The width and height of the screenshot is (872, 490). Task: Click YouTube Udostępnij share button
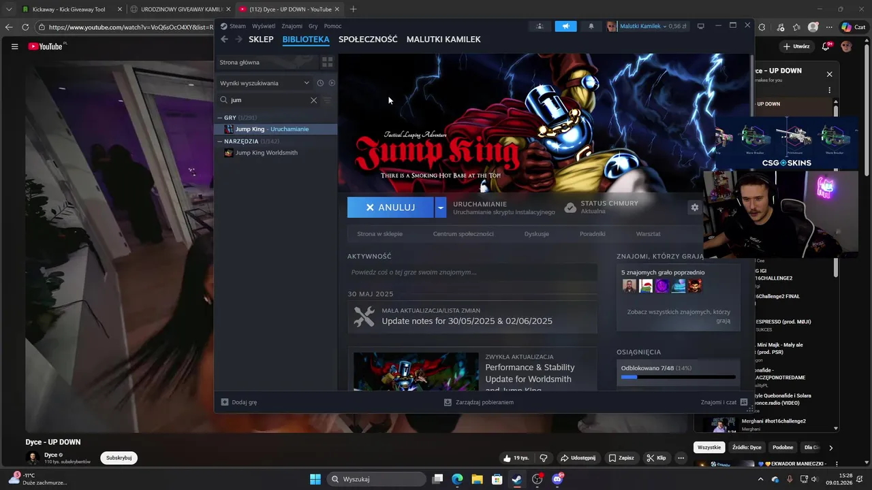tap(578, 458)
